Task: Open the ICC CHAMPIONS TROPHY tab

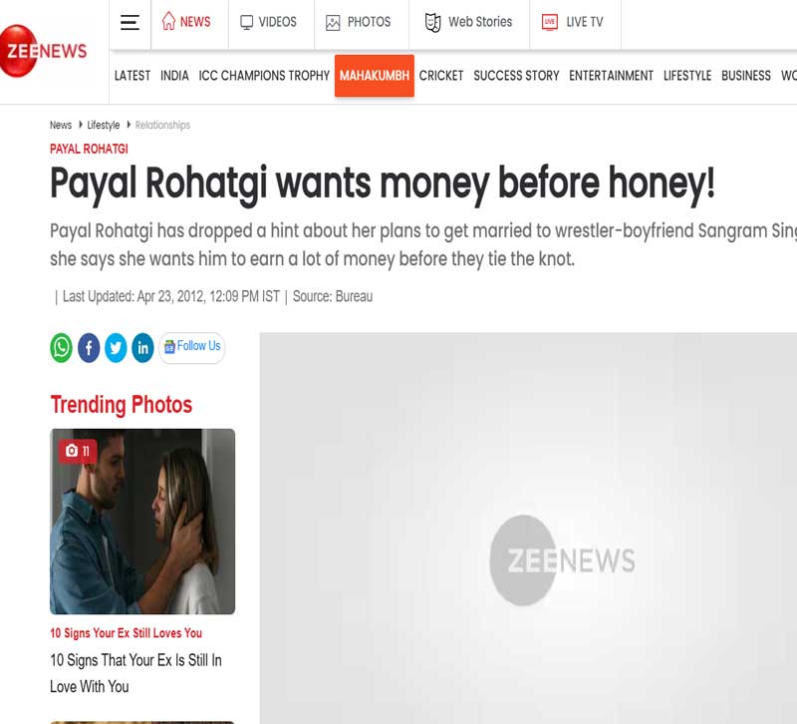Action: [x=264, y=76]
